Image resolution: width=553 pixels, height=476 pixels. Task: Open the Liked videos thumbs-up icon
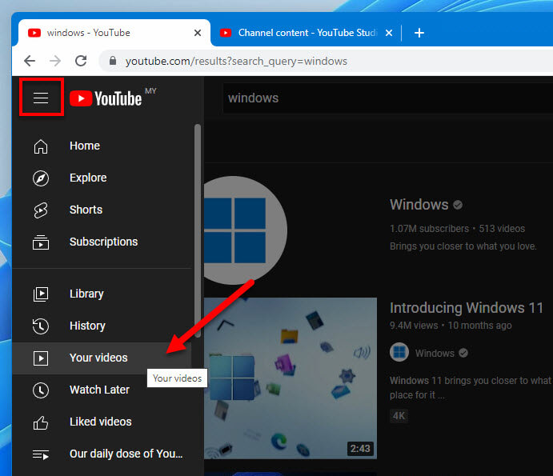point(41,422)
